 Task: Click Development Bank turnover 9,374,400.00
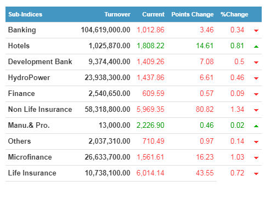coord(109,62)
